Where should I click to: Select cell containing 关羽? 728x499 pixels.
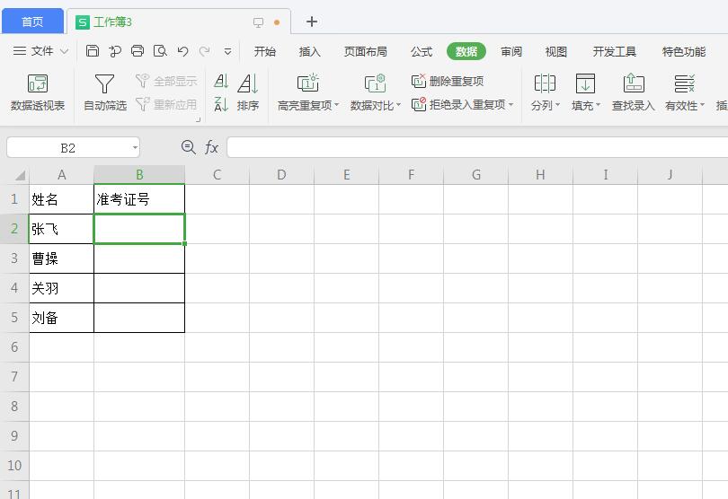point(61,288)
